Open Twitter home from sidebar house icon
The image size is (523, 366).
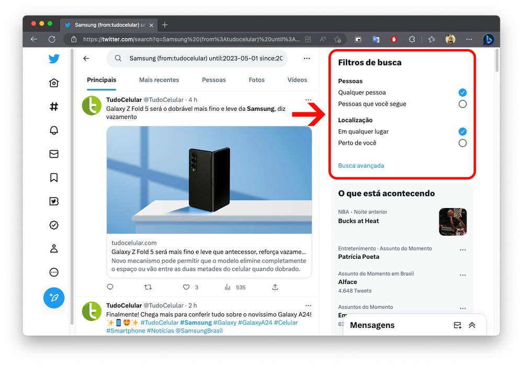[x=54, y=83]
